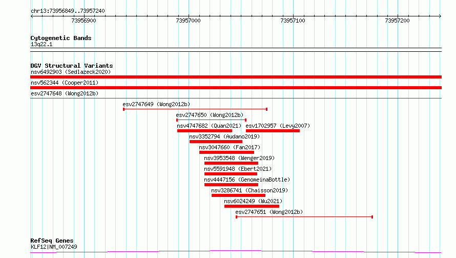Select the red bar under nsv4447156

(x=231, y=185)
